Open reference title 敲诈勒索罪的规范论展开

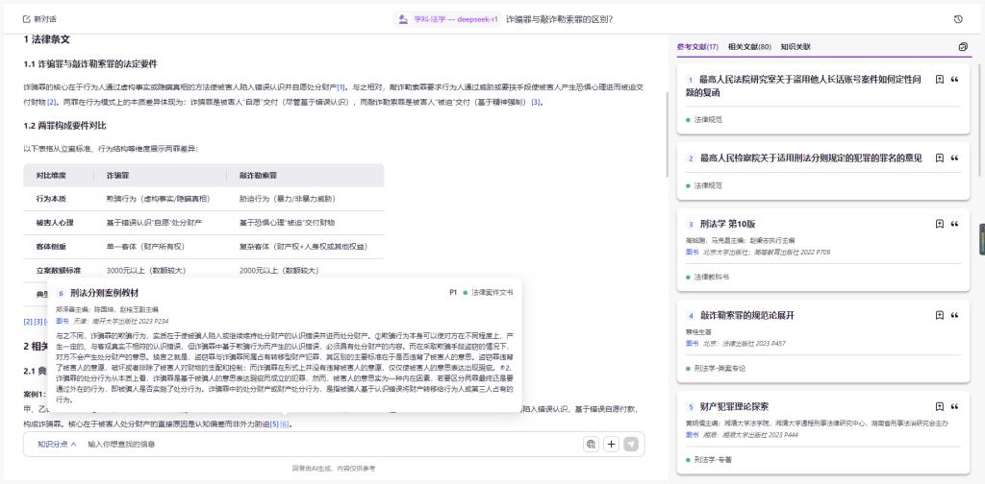click(746, 315)
